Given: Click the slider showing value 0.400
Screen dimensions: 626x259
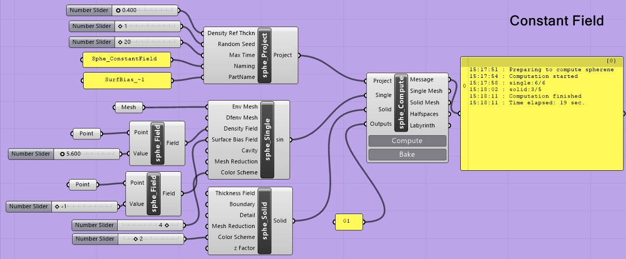Looking at the screenshot, I should [146, 10].
